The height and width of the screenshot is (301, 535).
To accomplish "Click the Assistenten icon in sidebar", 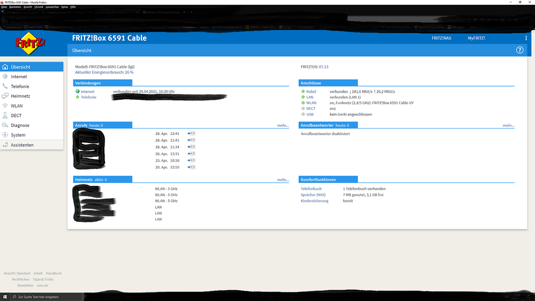I will [5, 145].
